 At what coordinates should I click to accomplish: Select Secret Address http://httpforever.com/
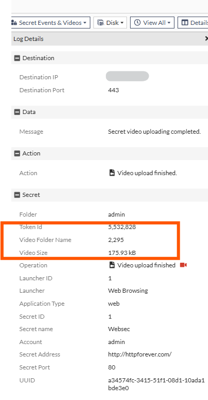click(x=140, y=354)
